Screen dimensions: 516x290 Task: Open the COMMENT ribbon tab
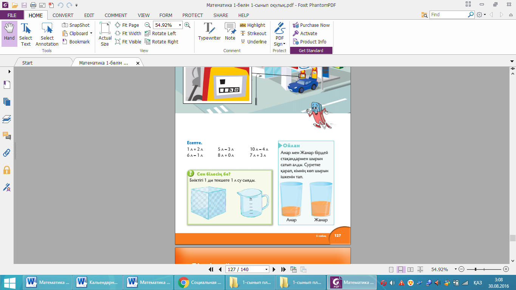[116, 15]
